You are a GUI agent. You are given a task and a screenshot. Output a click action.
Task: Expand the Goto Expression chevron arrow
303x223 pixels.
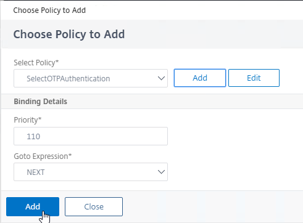point(161,172)
